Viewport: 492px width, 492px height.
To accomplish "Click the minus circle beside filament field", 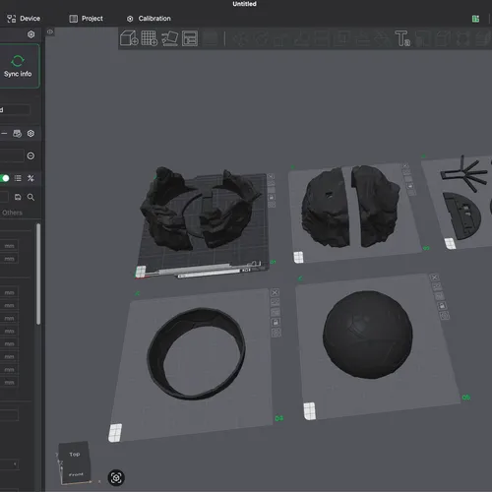I will (x=31, y=155).
